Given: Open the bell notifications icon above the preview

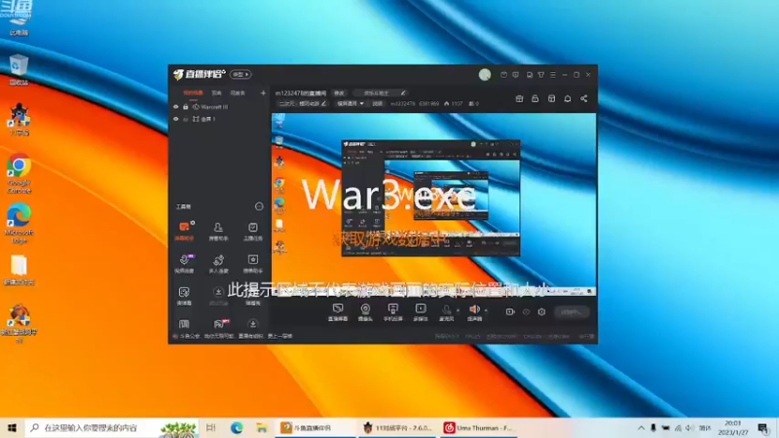Looking at the screenshot, I should (568, 98).
